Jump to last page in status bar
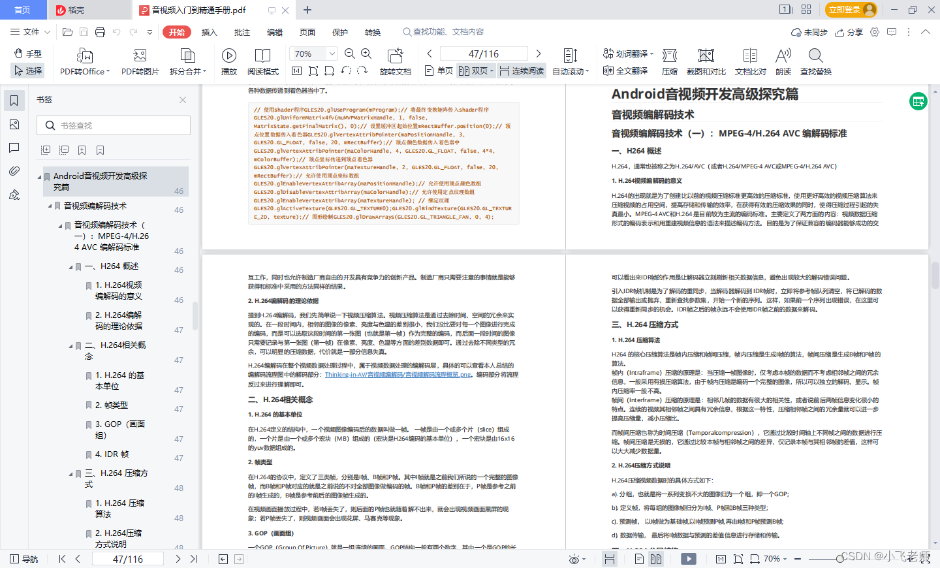The image size is (940, 568). [194, 559]
